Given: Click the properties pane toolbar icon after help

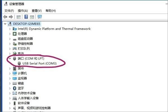Looking at the screenshot, I should click(32, 17).
